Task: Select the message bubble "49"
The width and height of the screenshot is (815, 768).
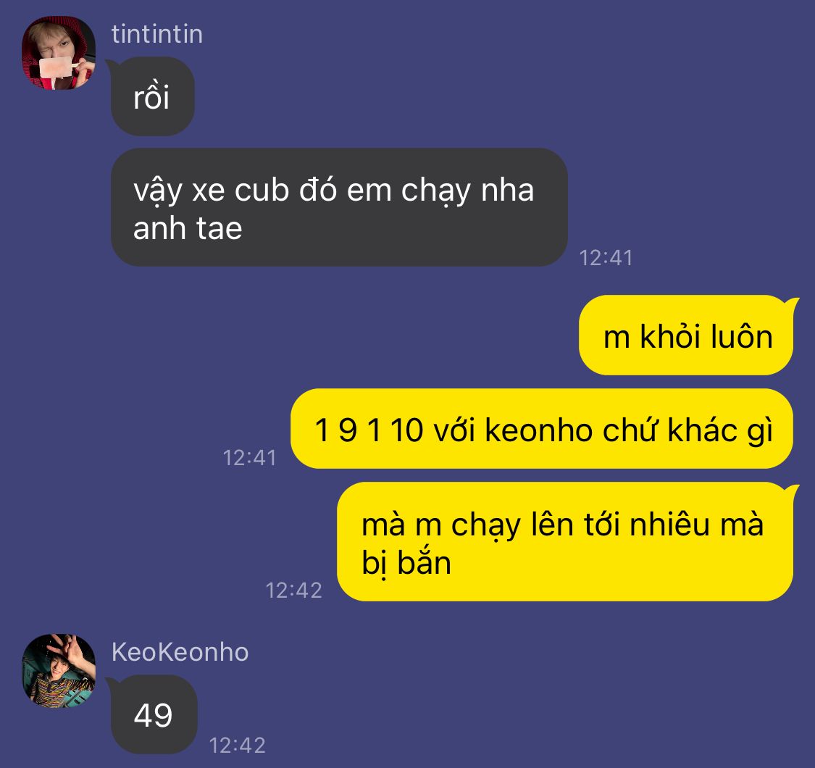Action: pos(154,714)
